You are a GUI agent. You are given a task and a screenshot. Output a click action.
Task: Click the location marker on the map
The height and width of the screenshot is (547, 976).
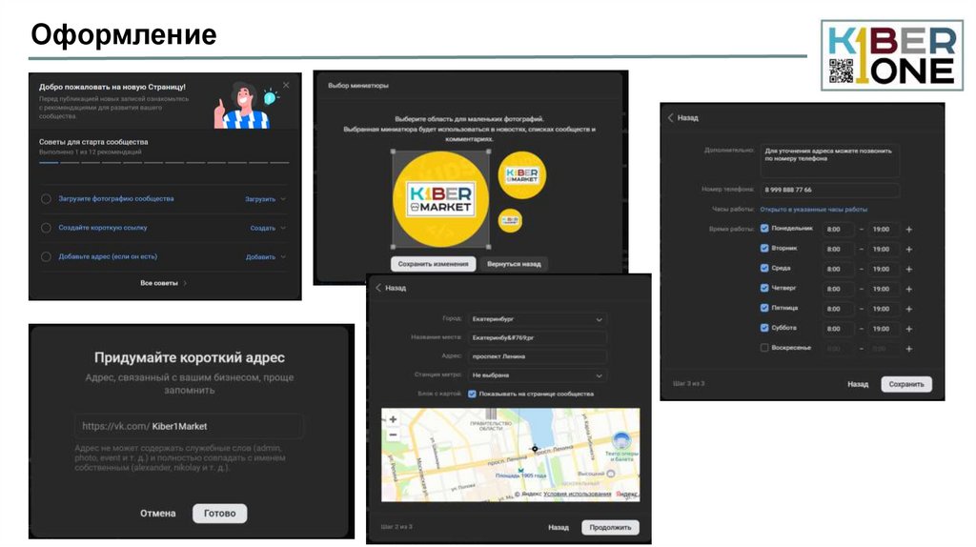535,449
